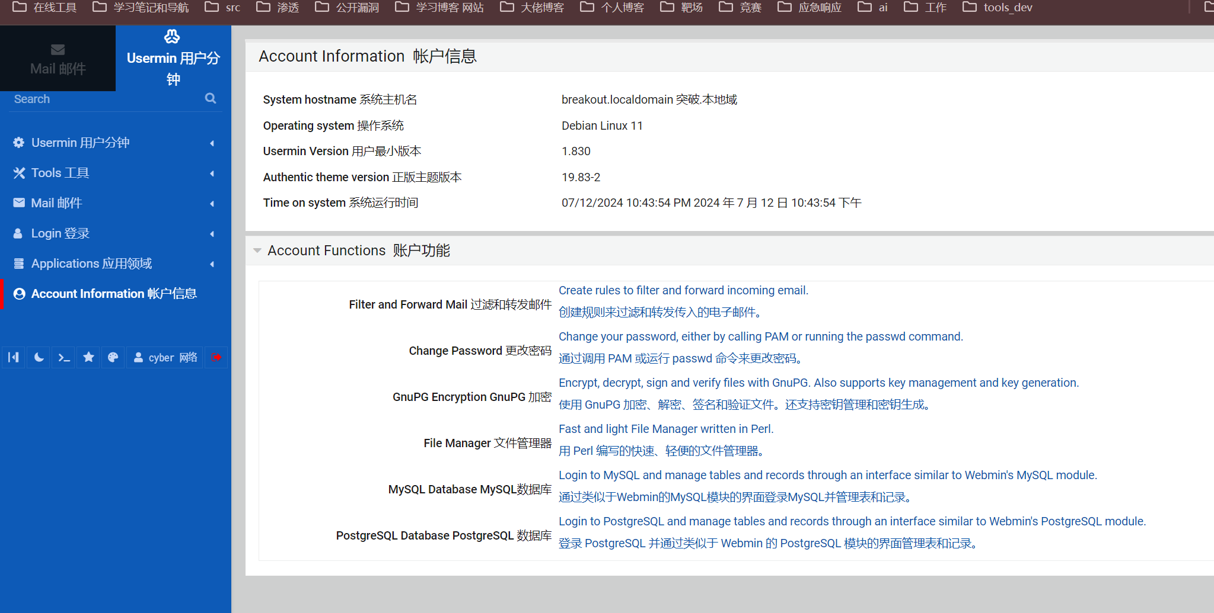This screenshot has height=613, width=1214.
Task: Open the 靶场 bookmarks folder
Action: 681,8
